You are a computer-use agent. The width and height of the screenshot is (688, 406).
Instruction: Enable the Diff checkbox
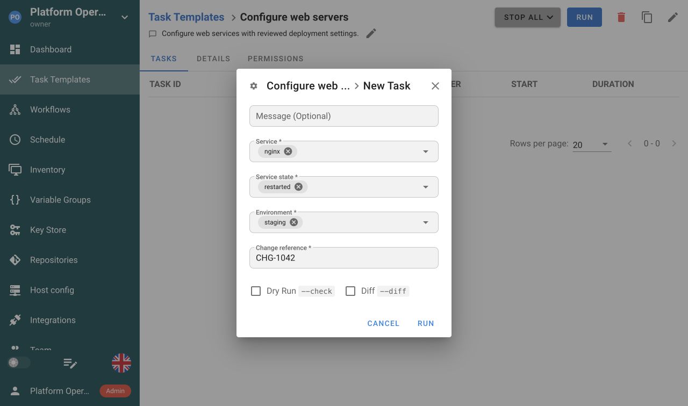tap(350, 291)
